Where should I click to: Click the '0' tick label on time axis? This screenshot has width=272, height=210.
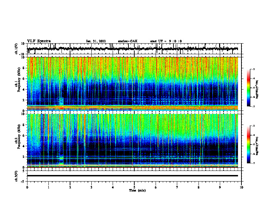pos(27,187)
